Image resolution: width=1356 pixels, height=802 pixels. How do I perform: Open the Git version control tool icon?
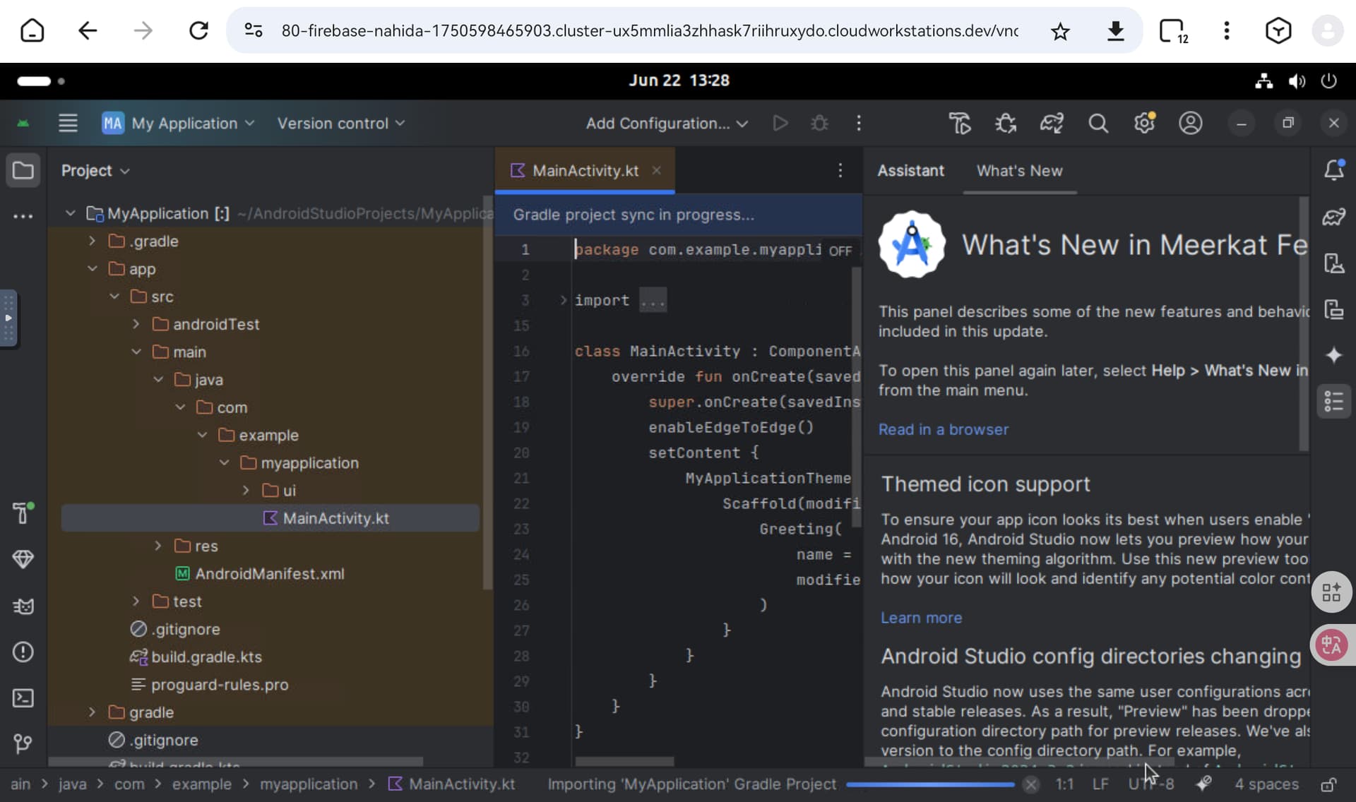point(23,743)
